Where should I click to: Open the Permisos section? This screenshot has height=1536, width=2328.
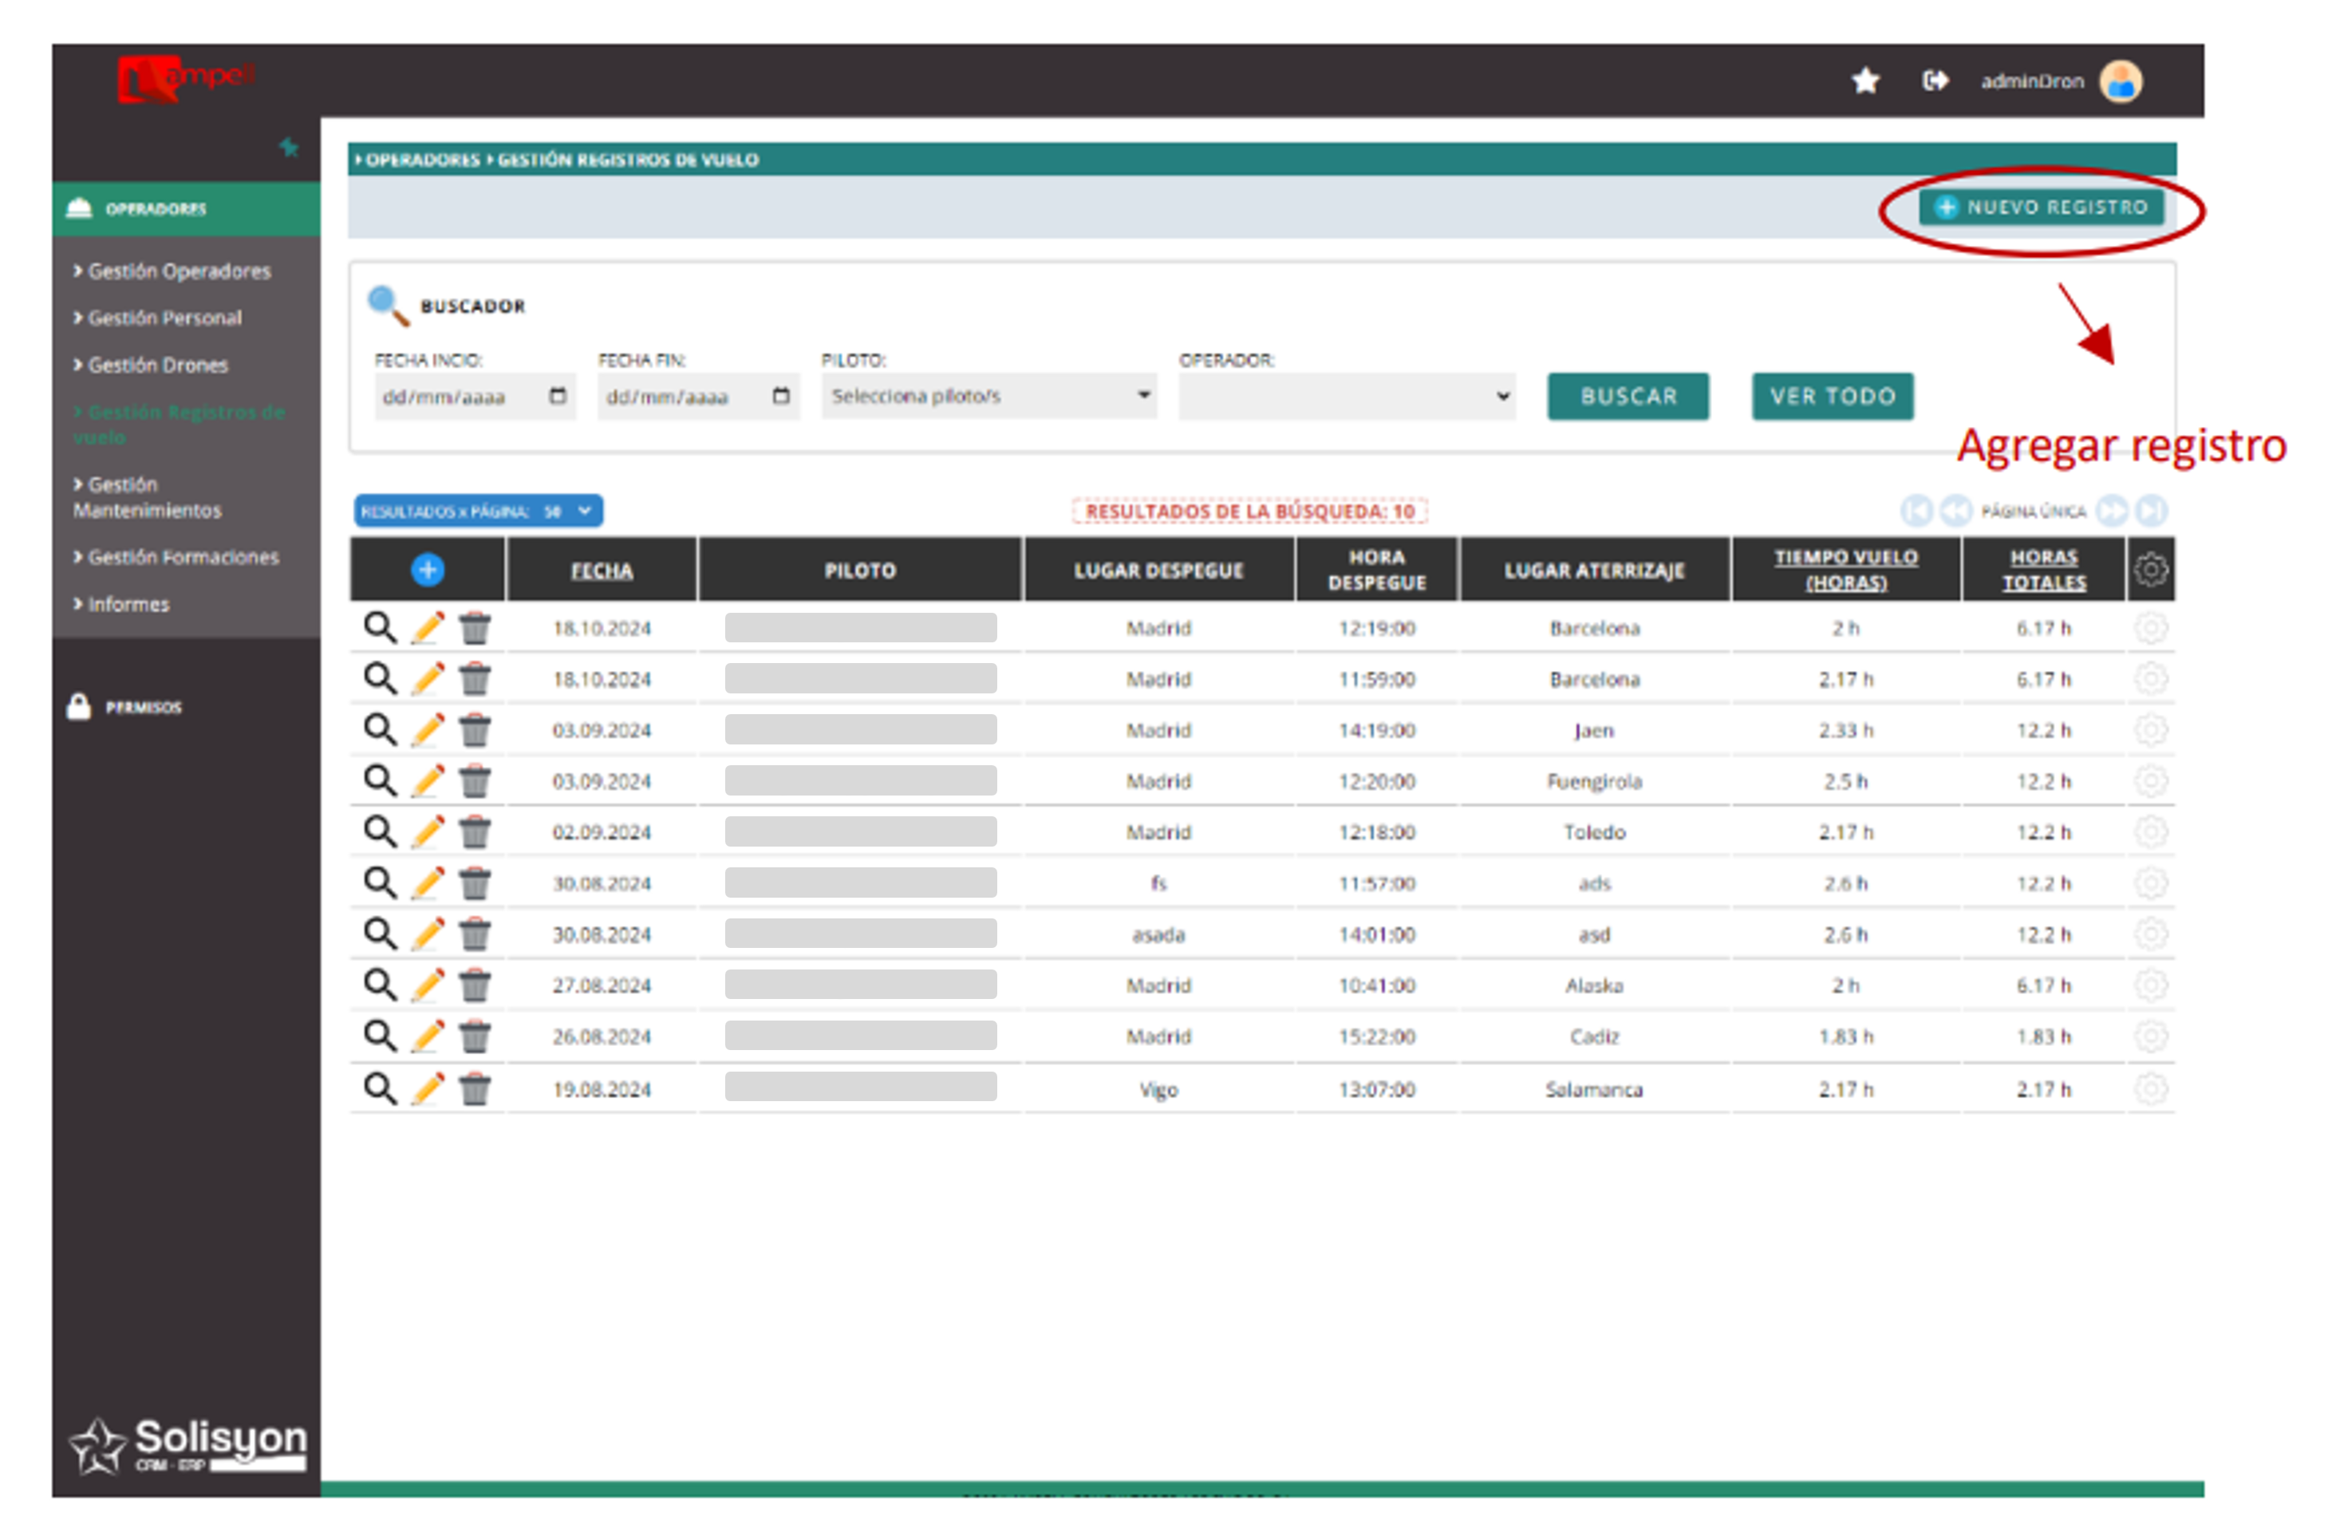click(142, 706)
